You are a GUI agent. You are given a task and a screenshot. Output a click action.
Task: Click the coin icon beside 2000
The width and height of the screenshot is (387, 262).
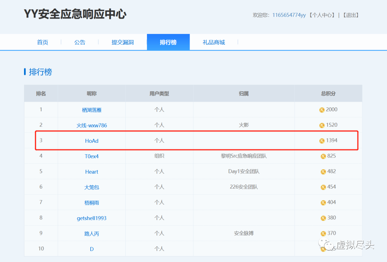point(322,110)
